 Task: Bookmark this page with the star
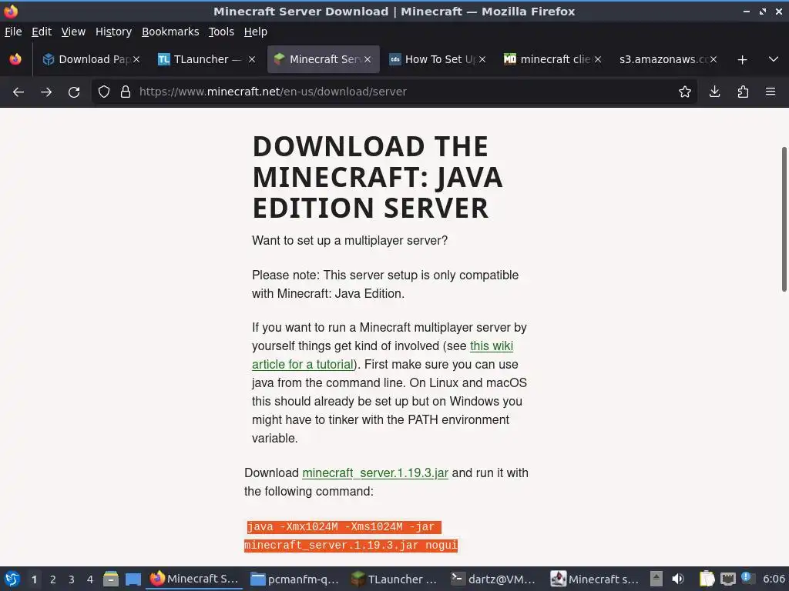click(684, 92)
